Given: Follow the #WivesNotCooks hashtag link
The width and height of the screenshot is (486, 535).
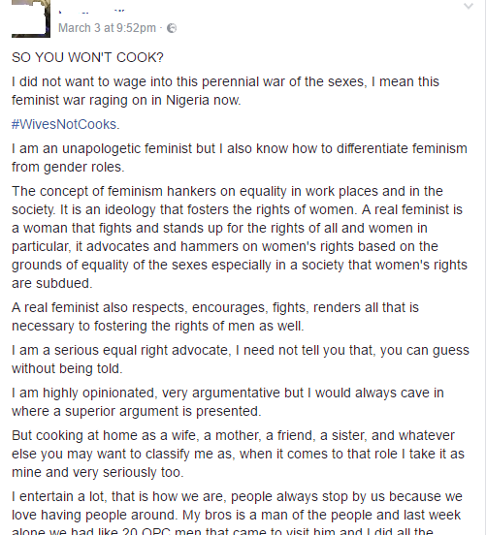Looking at the screenshot, I should 65,124.
